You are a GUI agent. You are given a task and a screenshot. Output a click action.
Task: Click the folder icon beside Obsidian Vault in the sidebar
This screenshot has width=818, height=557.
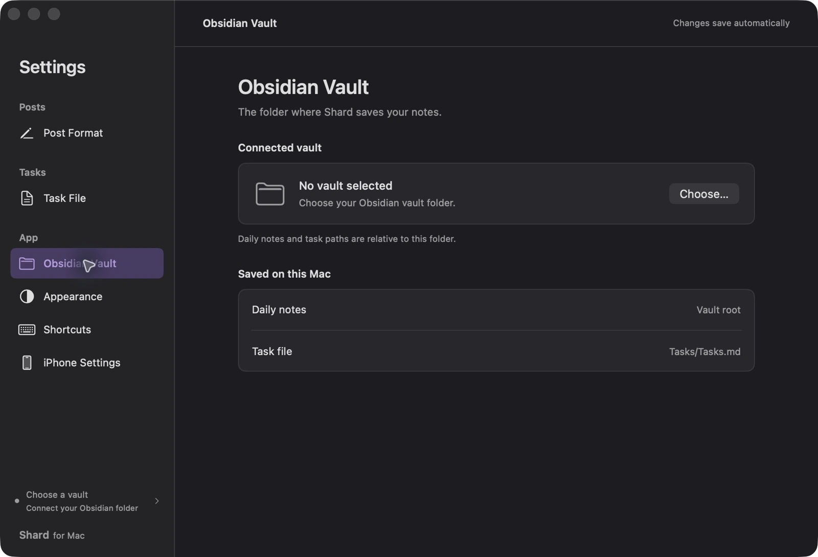[27, 263]
